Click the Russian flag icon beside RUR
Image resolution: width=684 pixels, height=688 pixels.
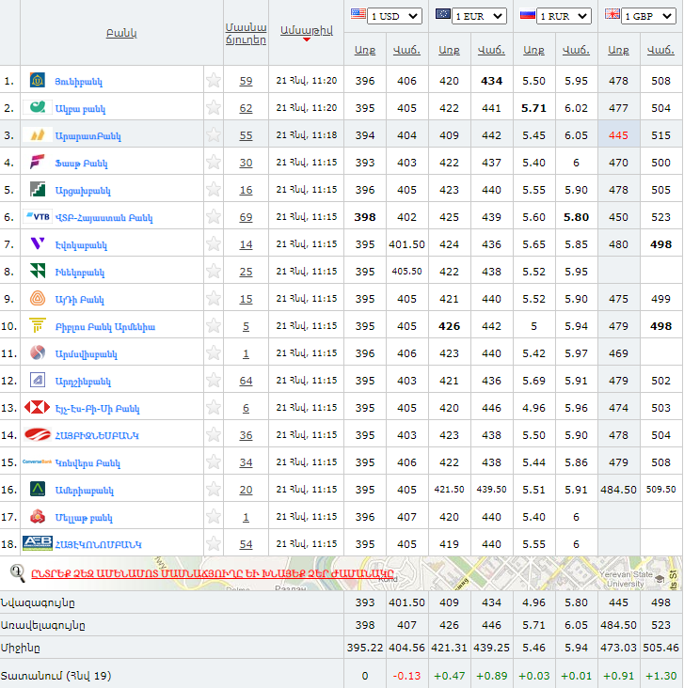pos(527,14)
